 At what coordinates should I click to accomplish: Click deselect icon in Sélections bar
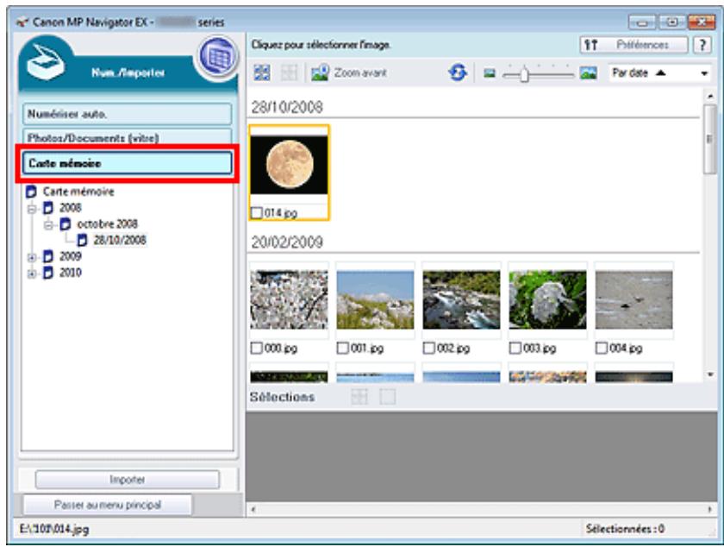pos(387,396)
